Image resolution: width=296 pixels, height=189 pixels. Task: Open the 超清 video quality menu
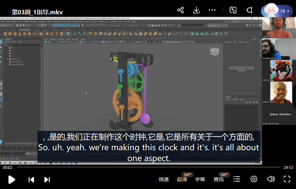click(x=182, y=179)
